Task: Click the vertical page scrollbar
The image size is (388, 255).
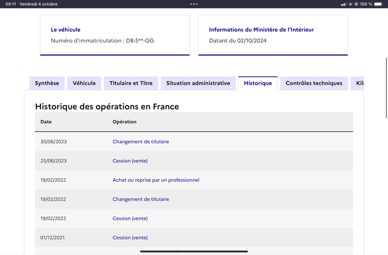Action: pos(386,88)
